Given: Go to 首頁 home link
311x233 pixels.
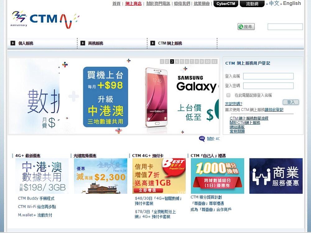Looking at the screenshot, I should pyautogui.click(x=116, y=3).
